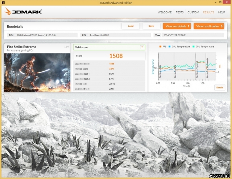Click the Save button
Image resolution: width=232 pixels, height=179 pixels.
151,26
